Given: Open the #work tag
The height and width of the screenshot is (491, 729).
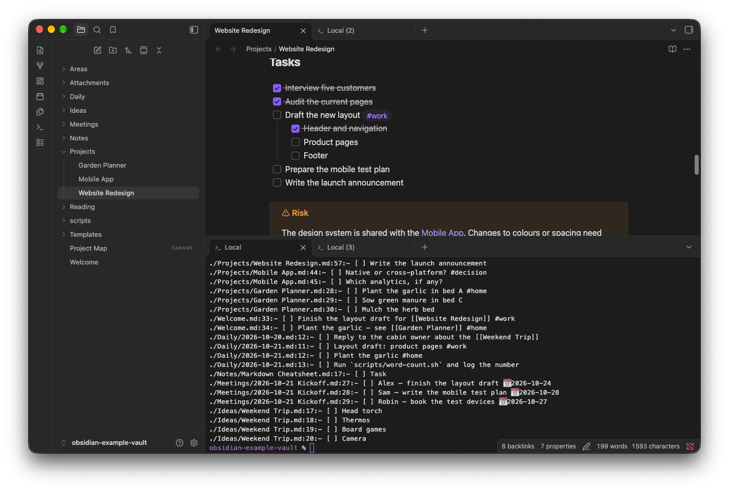Looking at the screenshot, I should tap(377, 116).
